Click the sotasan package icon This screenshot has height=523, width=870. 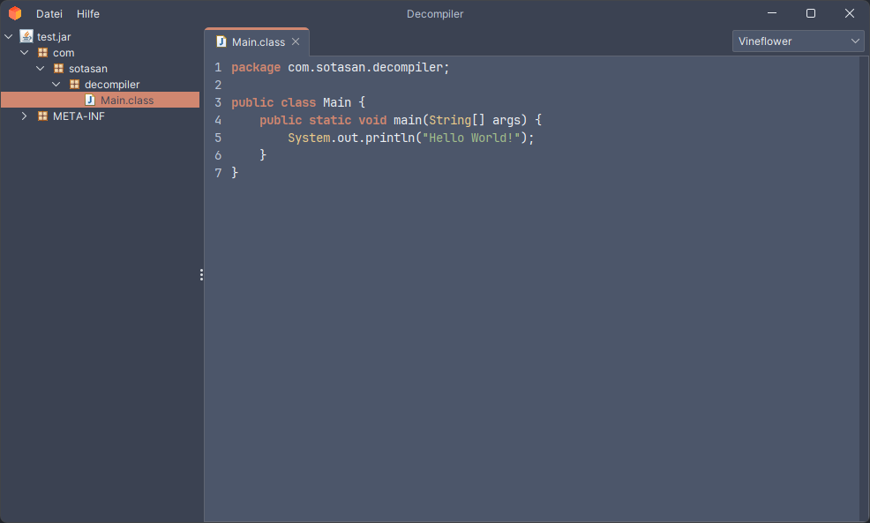58,68
